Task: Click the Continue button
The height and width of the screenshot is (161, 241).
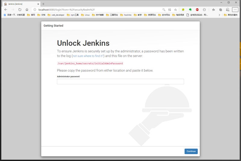Action: [x=191, y=151]
